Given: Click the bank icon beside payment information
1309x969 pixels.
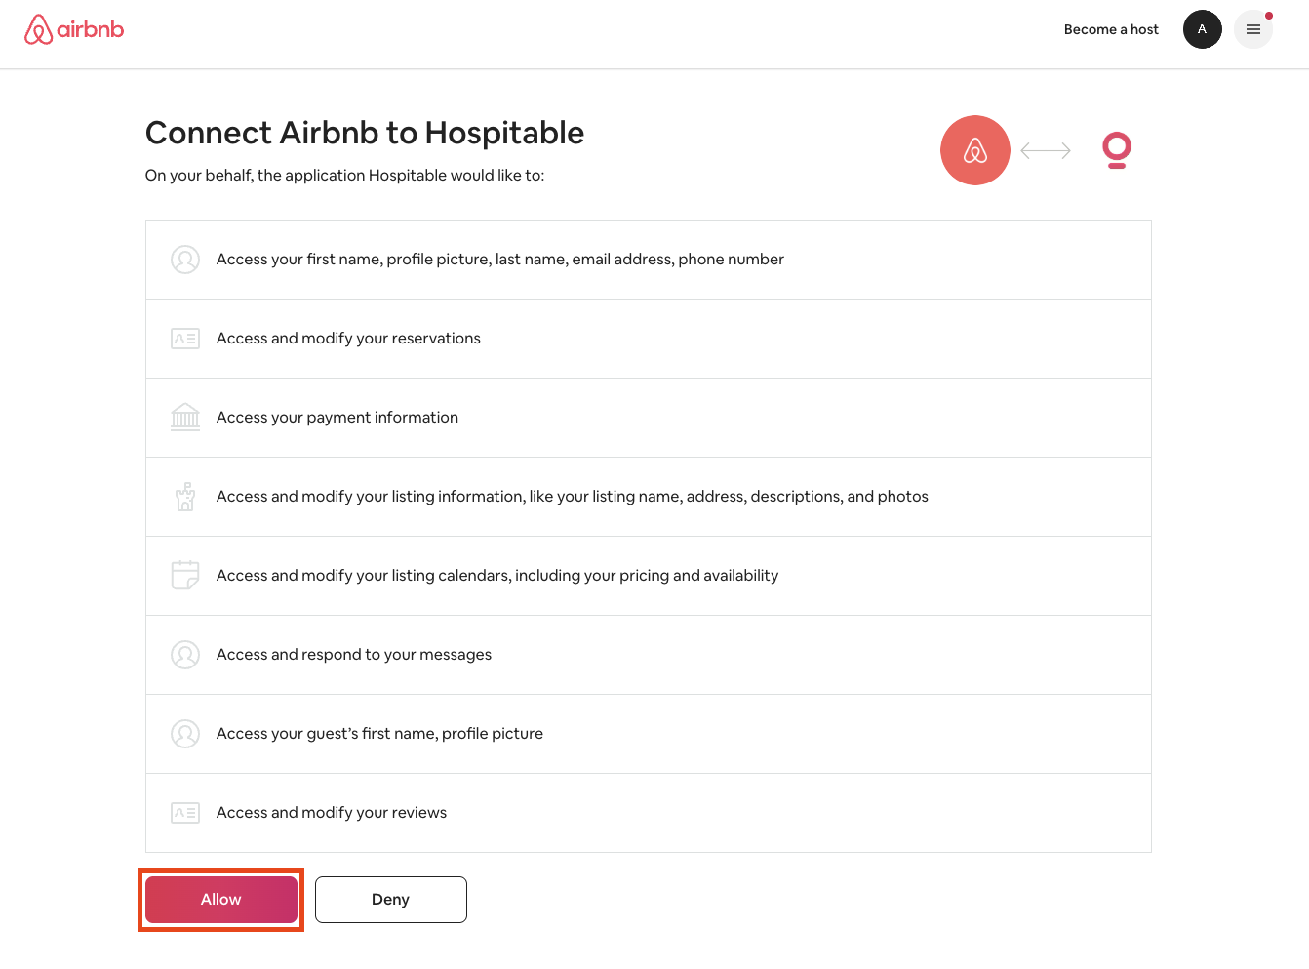Looking at the screenshot, I should point(185,418).
